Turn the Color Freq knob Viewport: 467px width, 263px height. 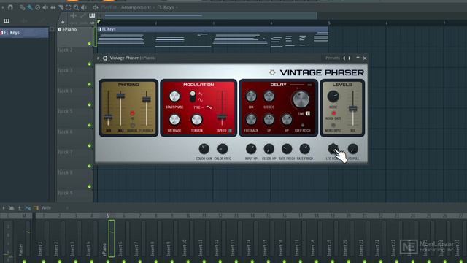click(223, 149)
